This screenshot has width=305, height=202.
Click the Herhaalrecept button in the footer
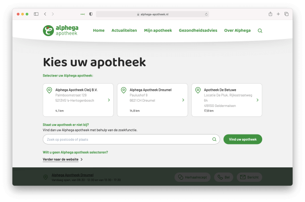[x=193, y=177]
